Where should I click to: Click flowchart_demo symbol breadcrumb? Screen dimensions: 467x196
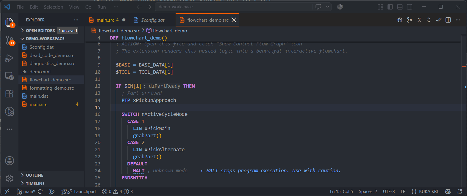[170, 31]
